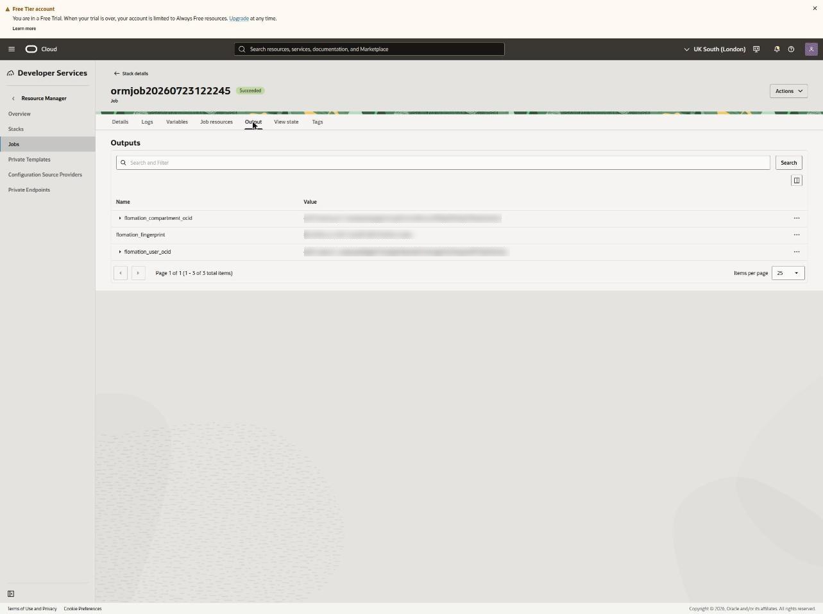
Task: Open the user profile avatar menu
Action: tap(811, 49)
